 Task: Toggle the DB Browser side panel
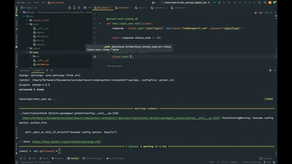(x=16, y=41)
